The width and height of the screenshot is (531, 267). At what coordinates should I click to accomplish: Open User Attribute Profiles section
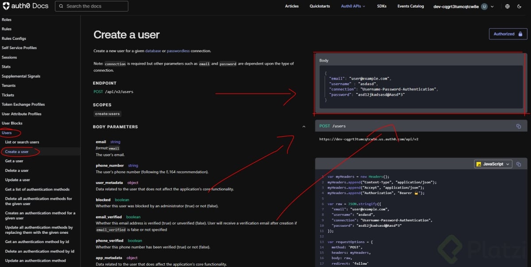pos(21,114)
